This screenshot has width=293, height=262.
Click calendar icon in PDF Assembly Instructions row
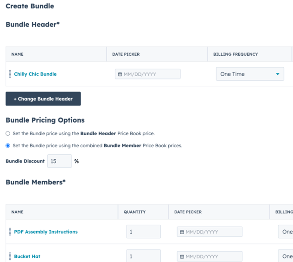pos(182,232)
